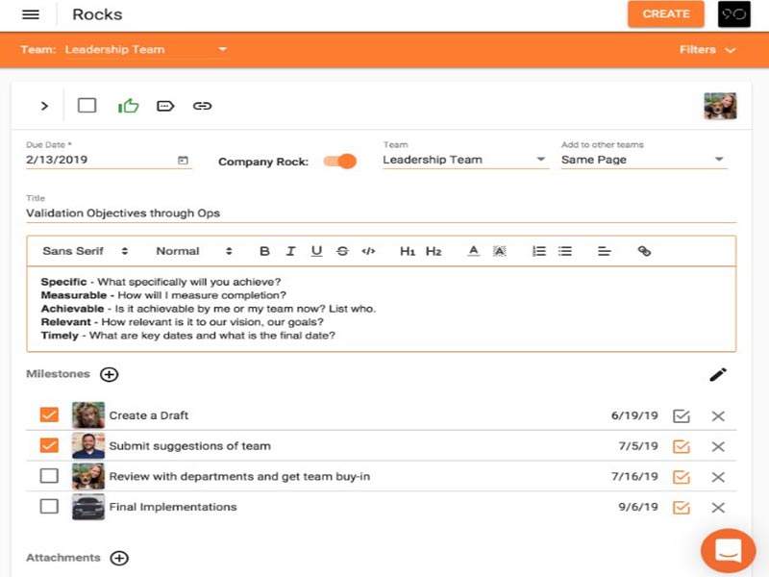
Task: Check the Final Implementations milestone checkbox
Action: [x=49, y=507]
